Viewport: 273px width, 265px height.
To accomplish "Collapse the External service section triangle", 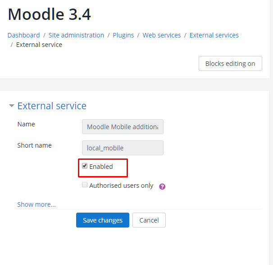I will pyautogui.click(x=12, y=106).
